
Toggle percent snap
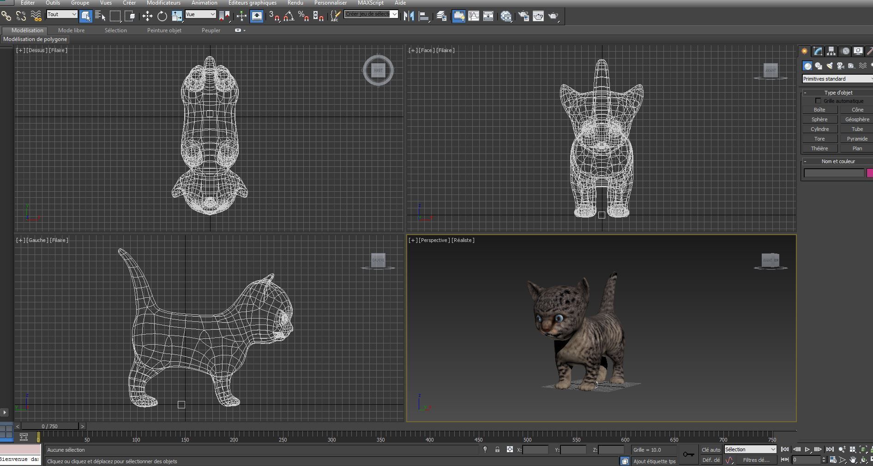304,16
